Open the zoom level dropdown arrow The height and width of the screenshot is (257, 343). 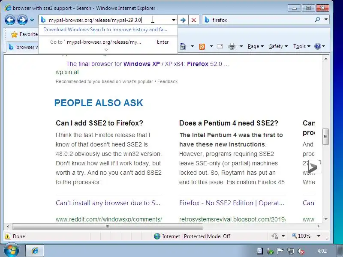point(319,236)
